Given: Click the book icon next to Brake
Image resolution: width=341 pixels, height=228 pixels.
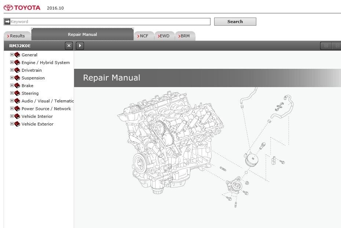Looking at the screenshot, I should coord(17,86).
